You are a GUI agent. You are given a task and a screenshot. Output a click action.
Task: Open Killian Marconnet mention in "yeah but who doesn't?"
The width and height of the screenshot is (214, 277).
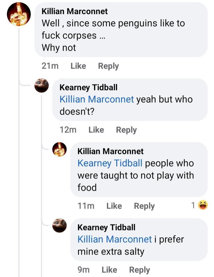click(97, 99)
